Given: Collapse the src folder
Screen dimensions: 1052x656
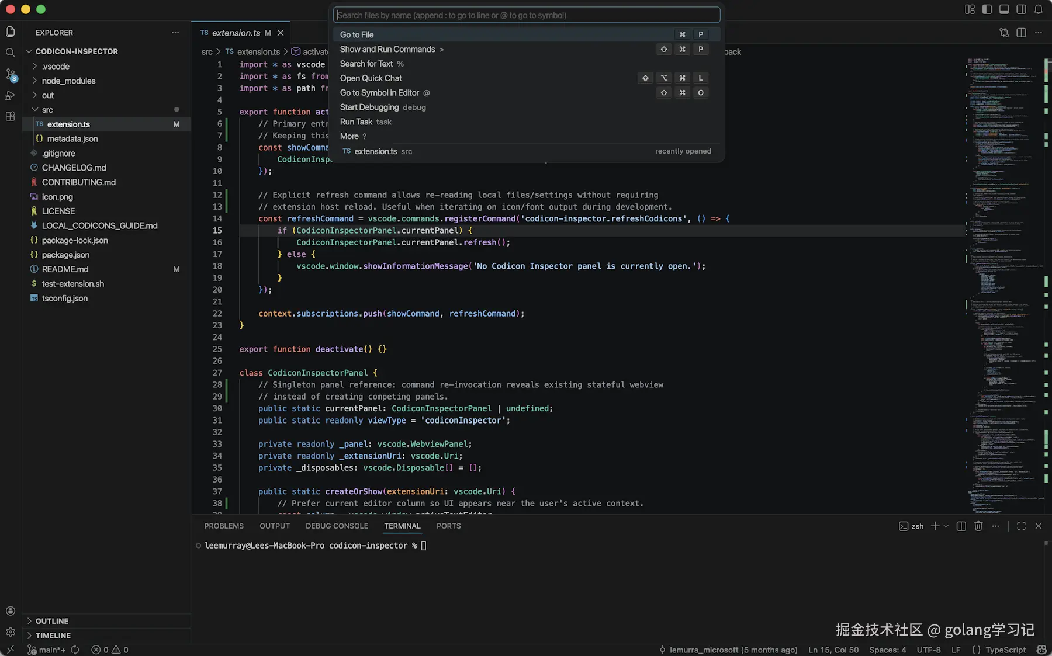Looking at the screenshot, I should pos(106,110).
